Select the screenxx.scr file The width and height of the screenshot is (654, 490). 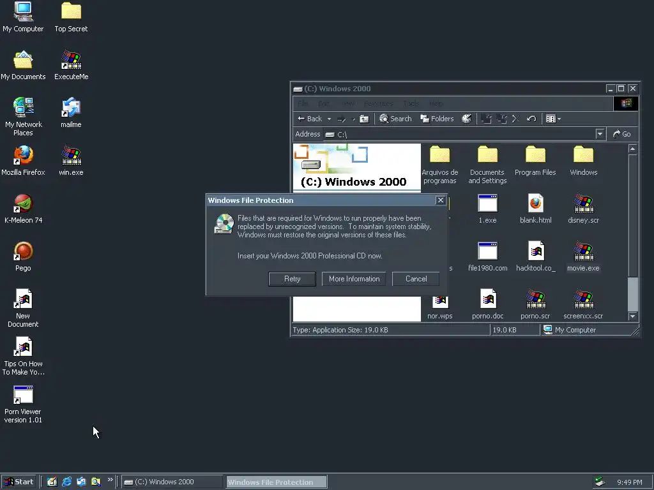[583, 304]
